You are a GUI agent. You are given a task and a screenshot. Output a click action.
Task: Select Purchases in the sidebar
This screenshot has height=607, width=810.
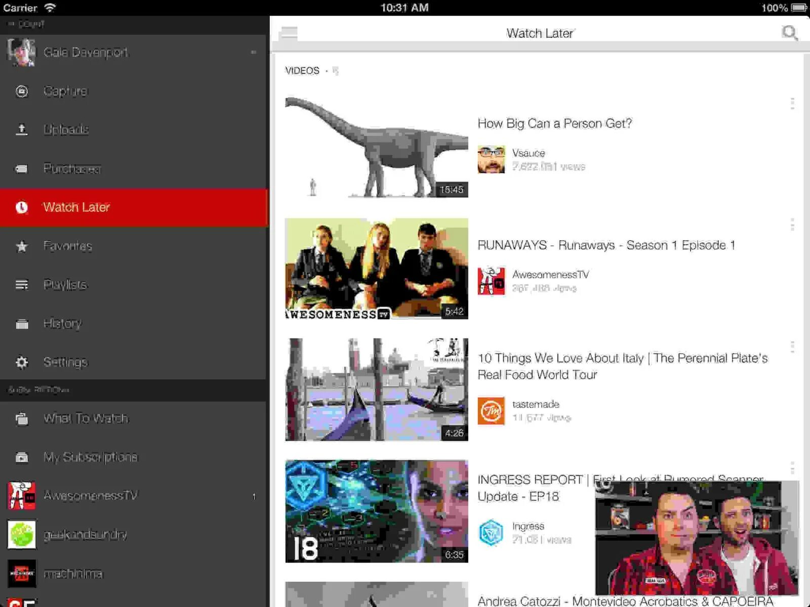(133, 168)
